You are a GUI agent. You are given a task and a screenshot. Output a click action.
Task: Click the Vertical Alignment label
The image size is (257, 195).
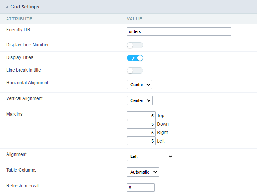pos(24,98)
